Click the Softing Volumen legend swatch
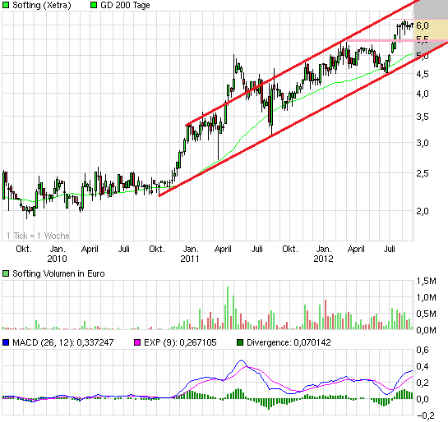The width and height of the screenshot is (448, 422). click(6, 273)
